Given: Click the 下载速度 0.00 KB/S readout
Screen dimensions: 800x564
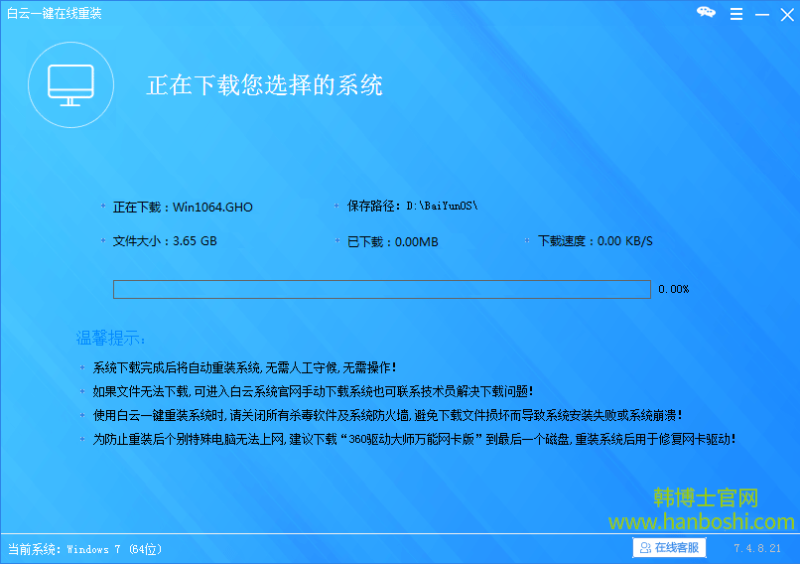Looking at the screenshot, I should pos(595,241).
